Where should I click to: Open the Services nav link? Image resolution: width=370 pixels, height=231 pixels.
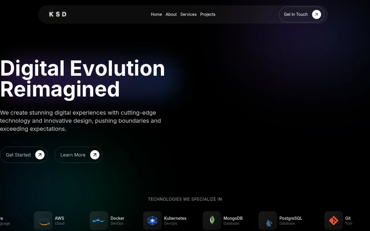coord(188,14)
